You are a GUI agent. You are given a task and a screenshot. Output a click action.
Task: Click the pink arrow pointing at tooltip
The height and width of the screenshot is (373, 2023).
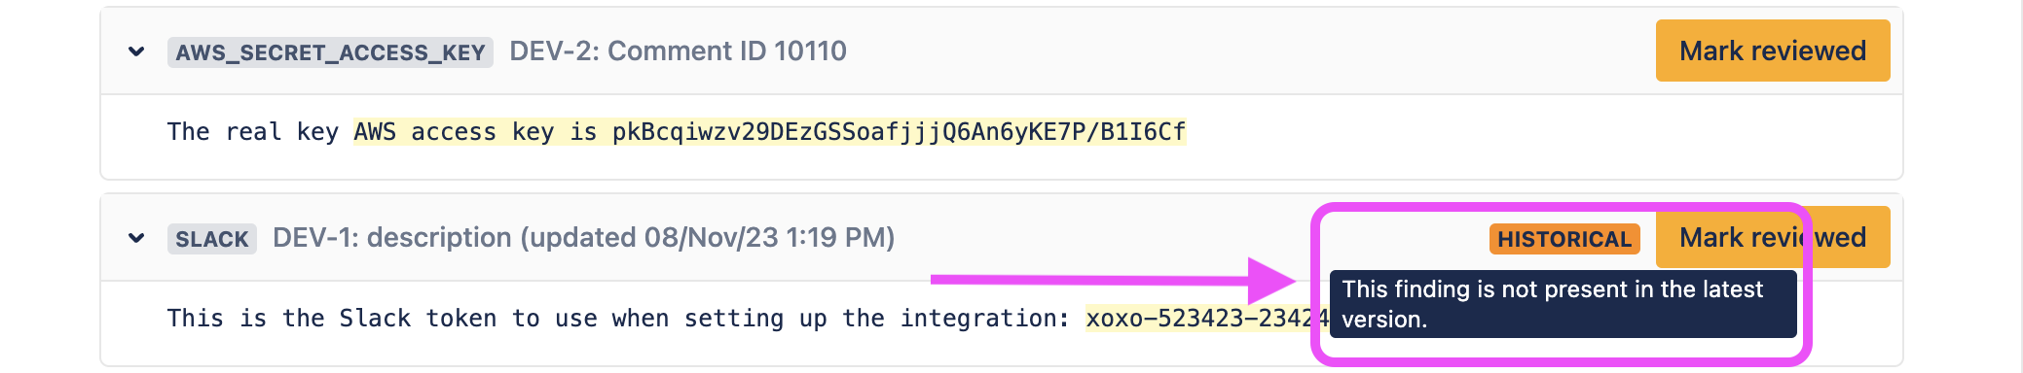[x=1114, y=281]
